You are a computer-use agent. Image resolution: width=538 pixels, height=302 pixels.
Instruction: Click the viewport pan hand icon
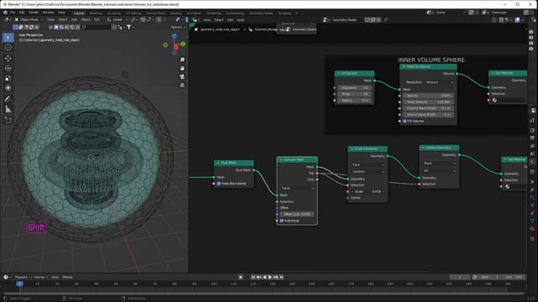[182, 68]
